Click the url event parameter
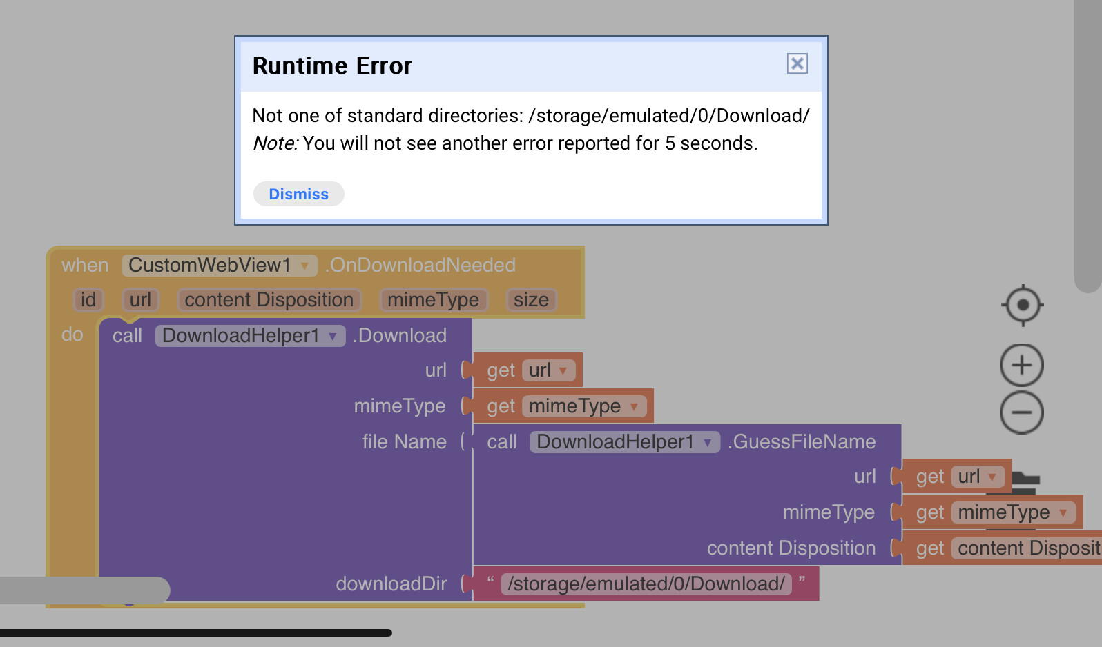 coord(140,300)
